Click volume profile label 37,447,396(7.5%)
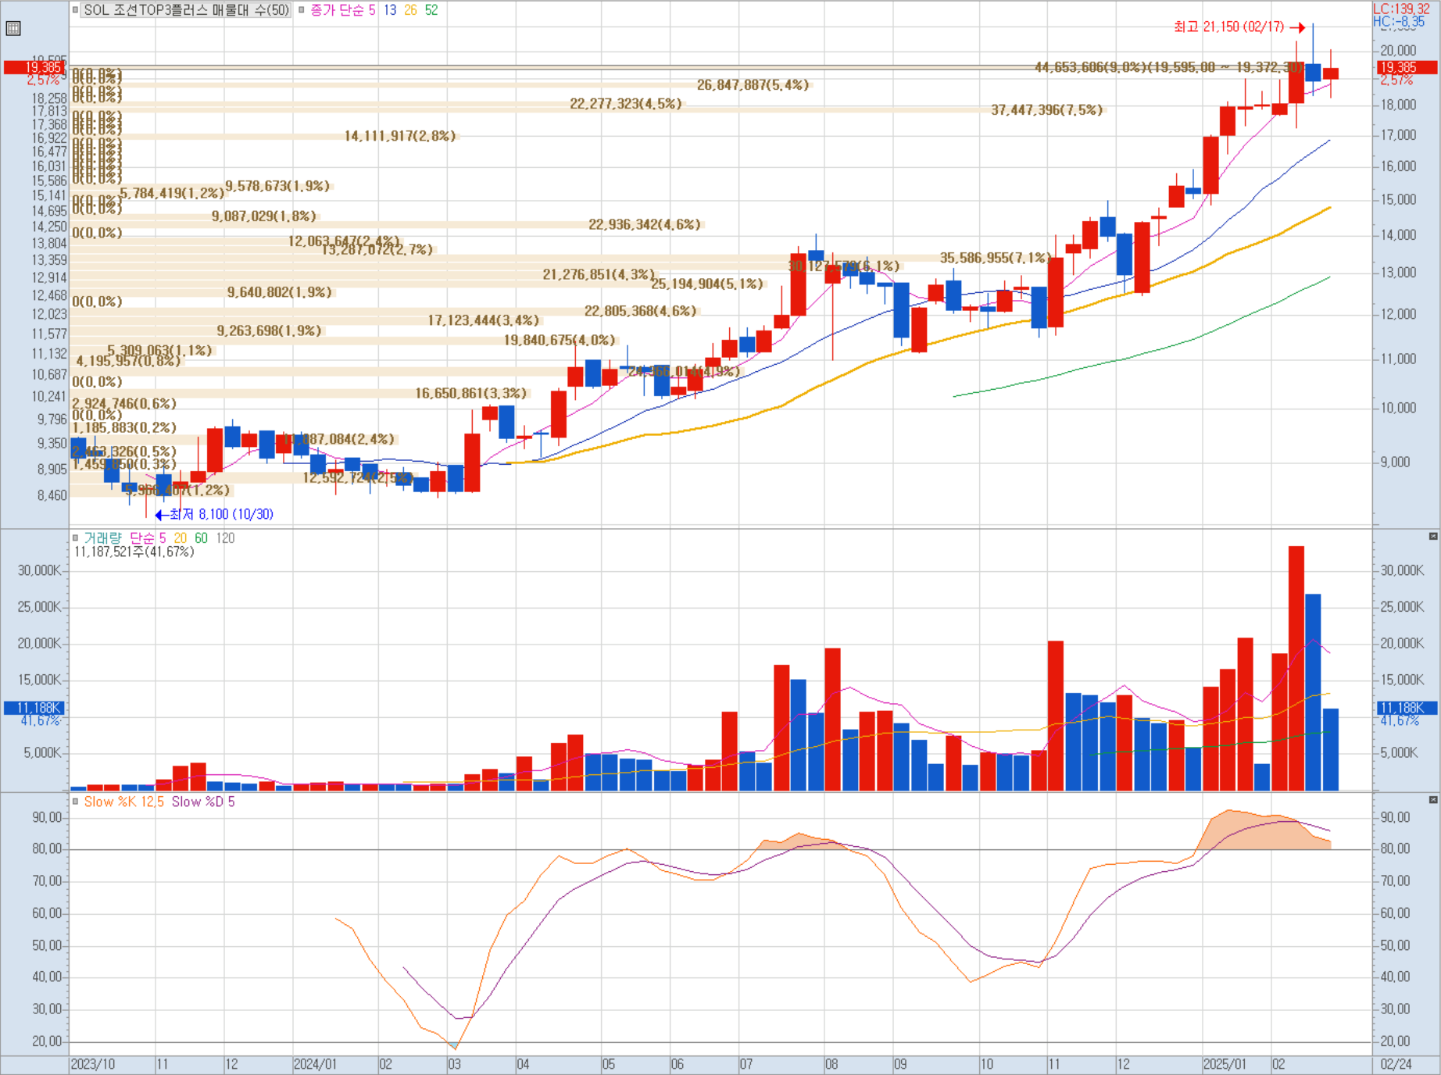 coord(1046,110)
